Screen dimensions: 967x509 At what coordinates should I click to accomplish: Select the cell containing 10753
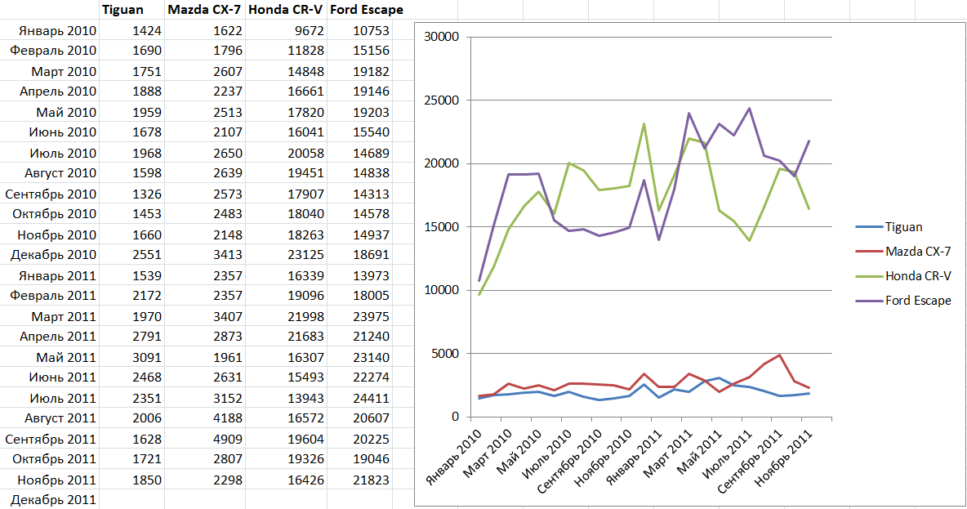tap(359, 30)
